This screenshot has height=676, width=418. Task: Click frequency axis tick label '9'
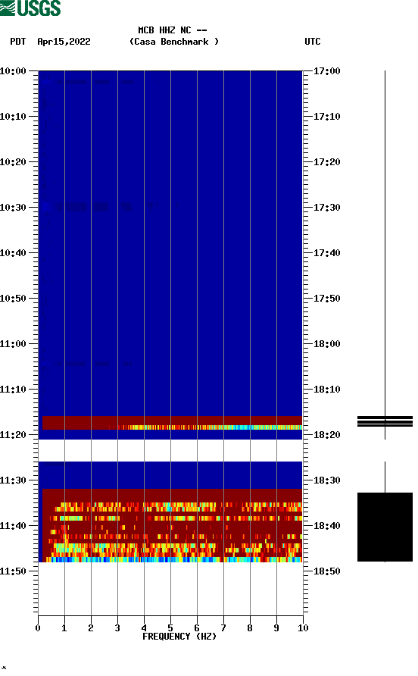coord(276,627)
